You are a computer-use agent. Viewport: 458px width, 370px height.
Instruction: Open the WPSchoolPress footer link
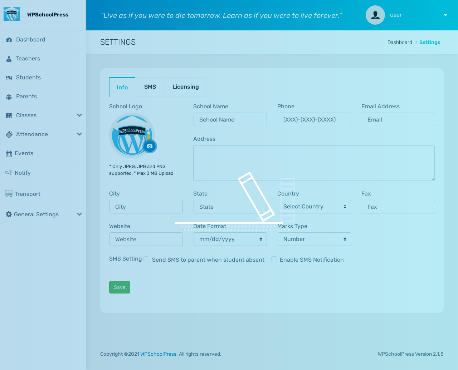tap(158, 354)
